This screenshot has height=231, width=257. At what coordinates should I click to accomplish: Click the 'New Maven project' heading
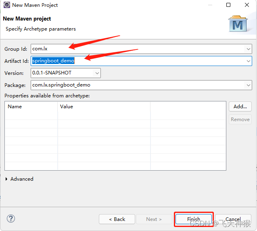pos(27,19)
